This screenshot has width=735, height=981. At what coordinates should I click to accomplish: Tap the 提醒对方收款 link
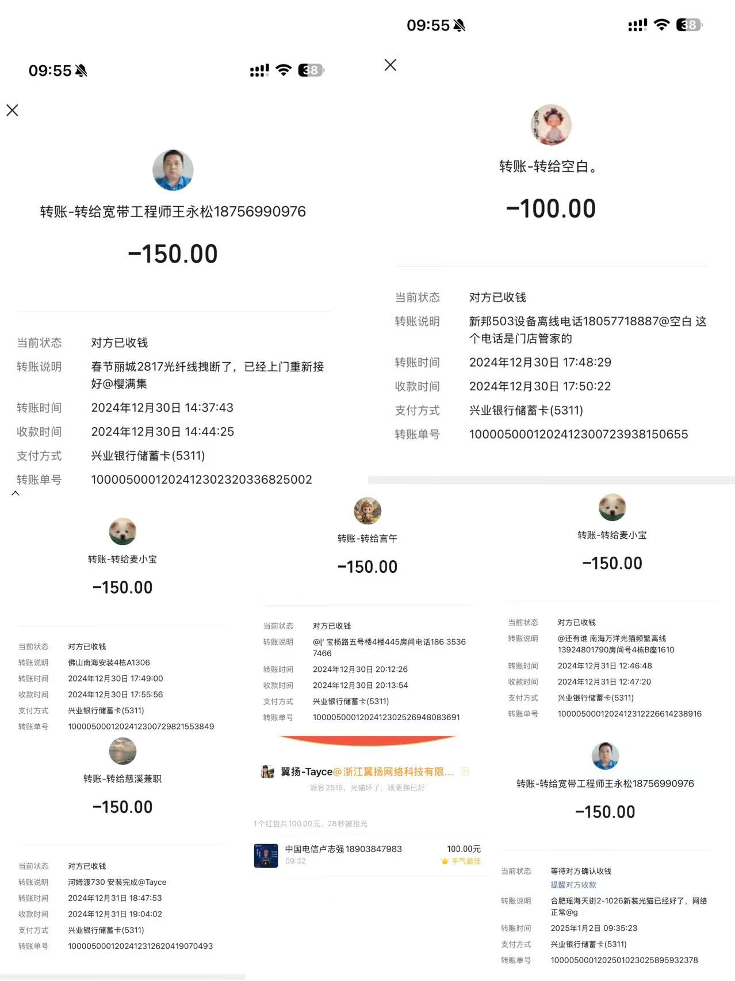pos(573,885)
